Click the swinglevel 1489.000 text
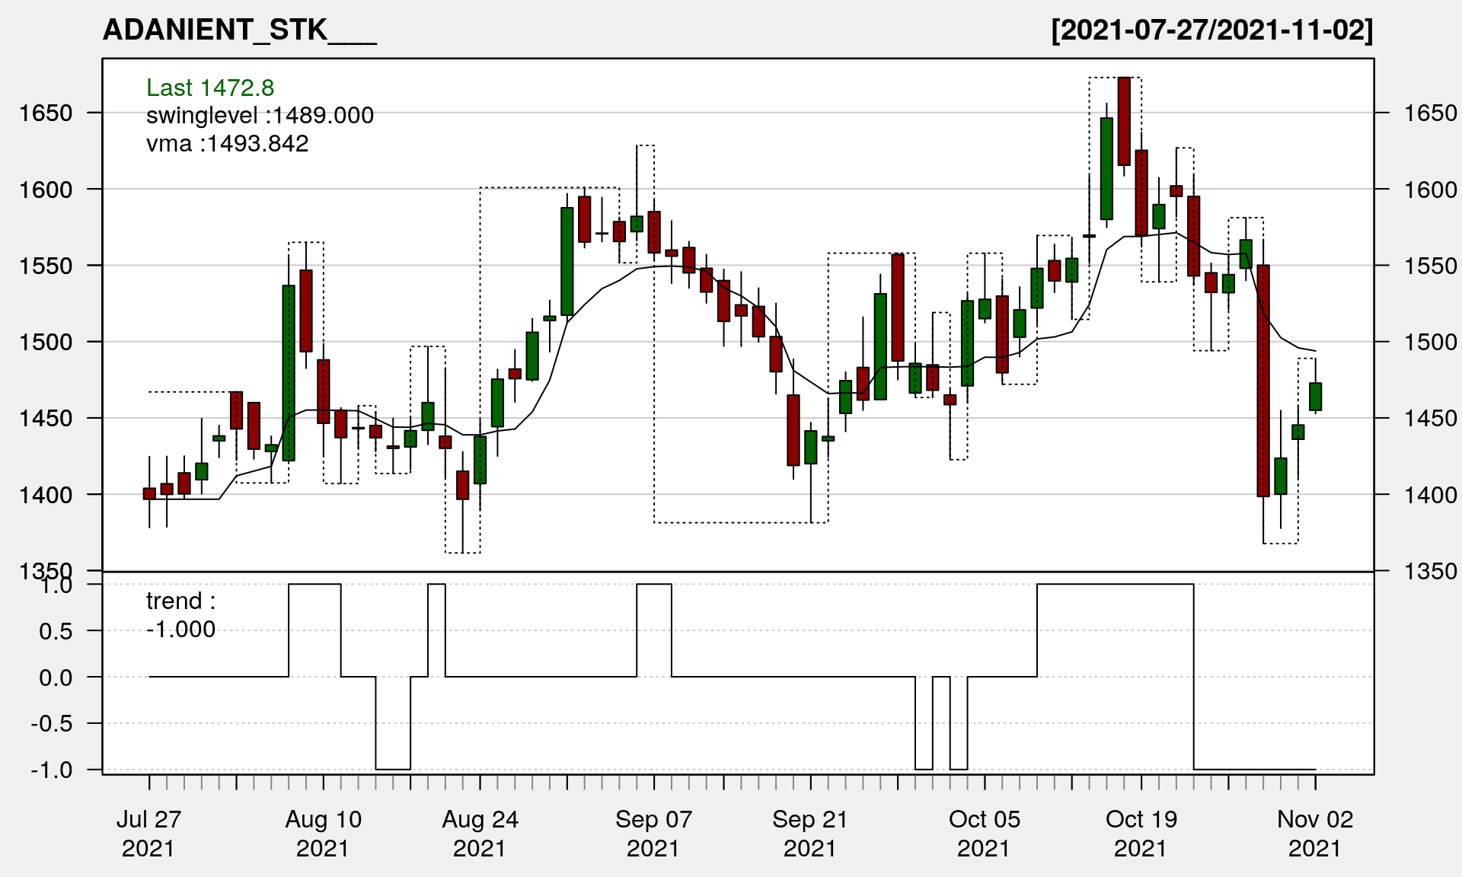Screen dimensions: 1462x877 [260, 116]
